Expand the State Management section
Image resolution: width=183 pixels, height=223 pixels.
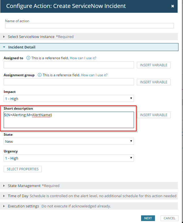(33, 186)
